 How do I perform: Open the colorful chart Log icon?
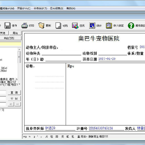tap(75, 25)
